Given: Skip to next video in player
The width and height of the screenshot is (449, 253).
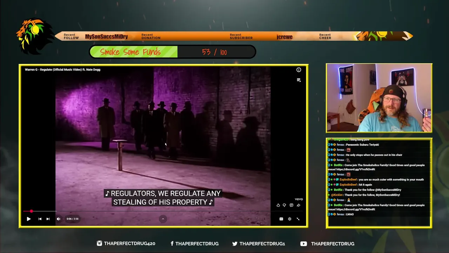Looking at the screenshot, I should 48,219.
